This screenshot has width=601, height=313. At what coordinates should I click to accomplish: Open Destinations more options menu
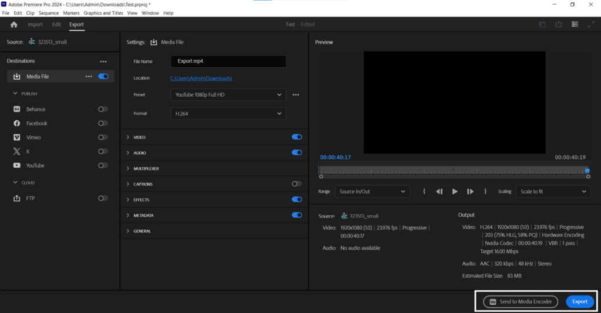(103, 62)
